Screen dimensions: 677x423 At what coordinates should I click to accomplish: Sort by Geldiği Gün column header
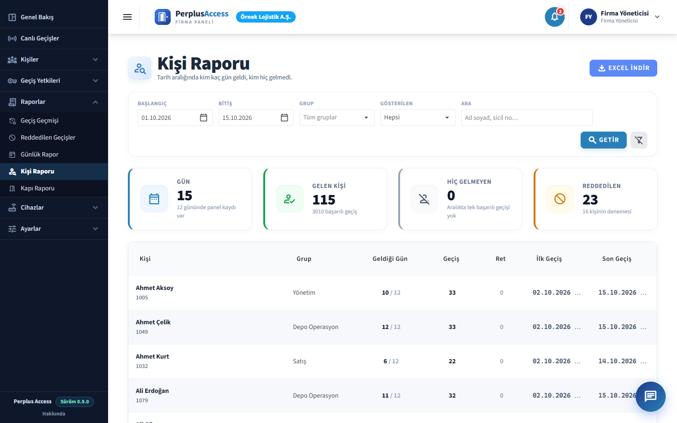click(x=390, y=259)
